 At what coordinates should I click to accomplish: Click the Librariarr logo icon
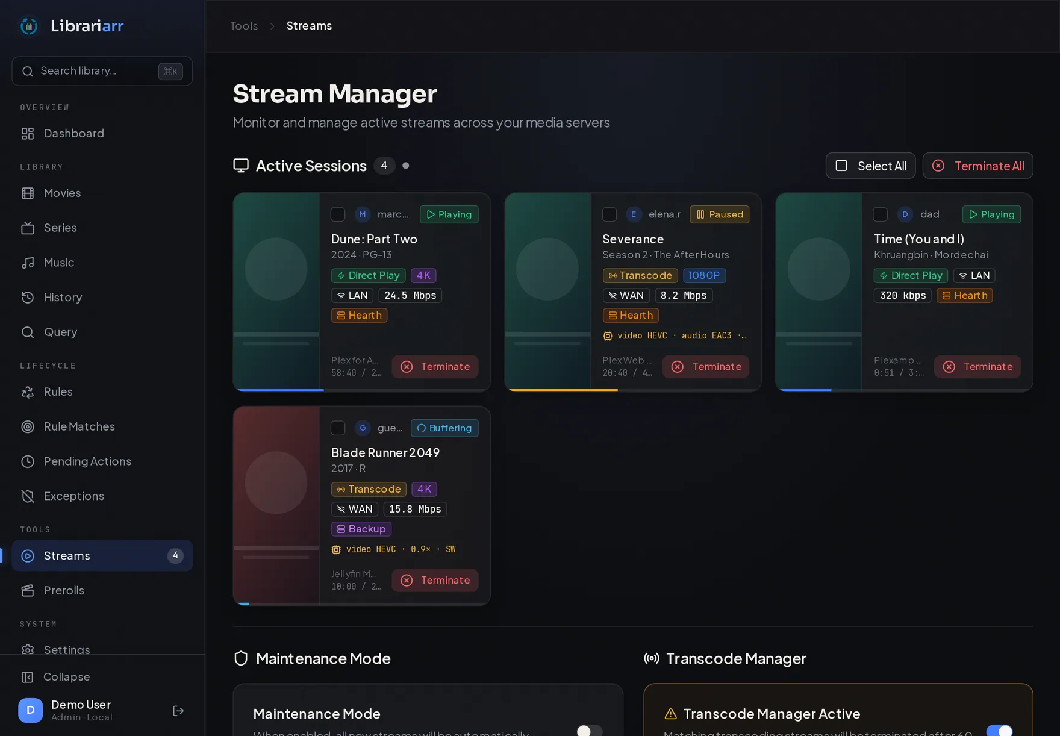pyautogui.click(x=29, y=26)
